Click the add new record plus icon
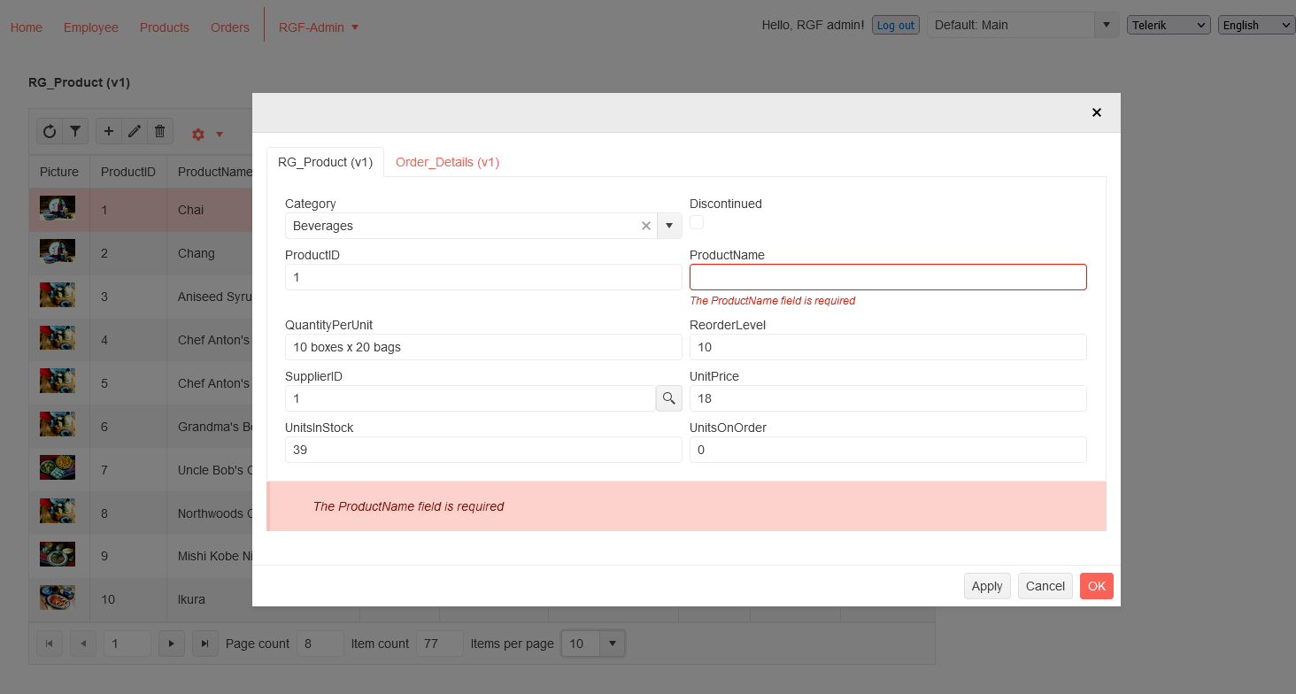The image size is (1296, 694). (x=109, y=132)
